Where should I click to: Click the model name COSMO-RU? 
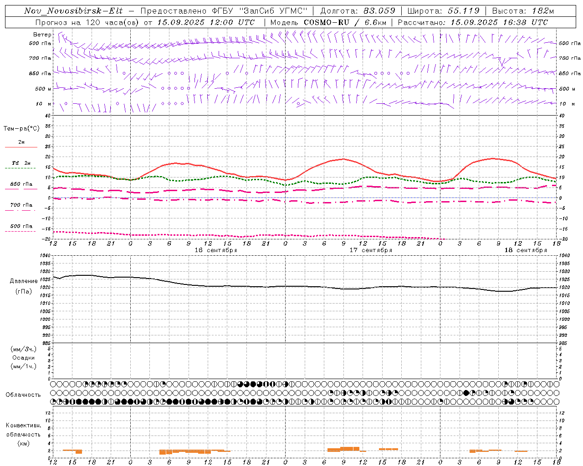[326, 22]
